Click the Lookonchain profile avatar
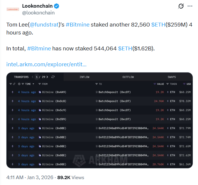This screenshot has height=185, width=198. click(13, 9)
